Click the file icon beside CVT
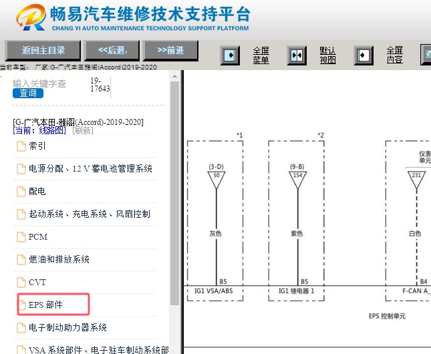This screenshot has width=431, height=354. 21,283
